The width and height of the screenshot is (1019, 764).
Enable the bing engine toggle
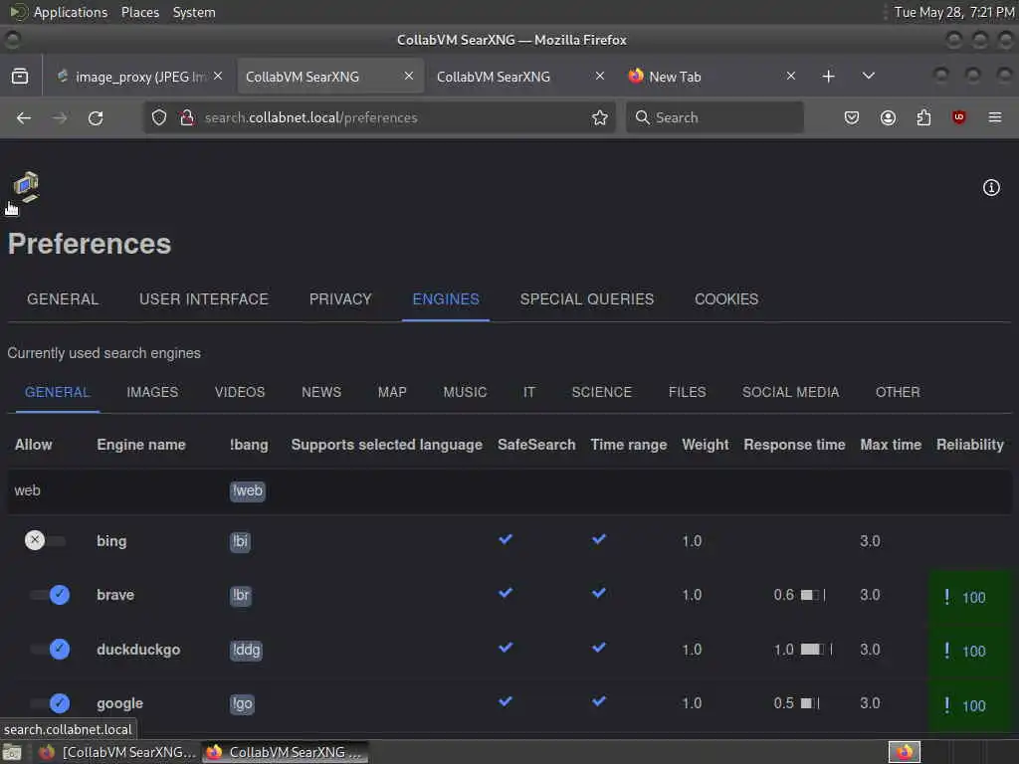(46, 540)
